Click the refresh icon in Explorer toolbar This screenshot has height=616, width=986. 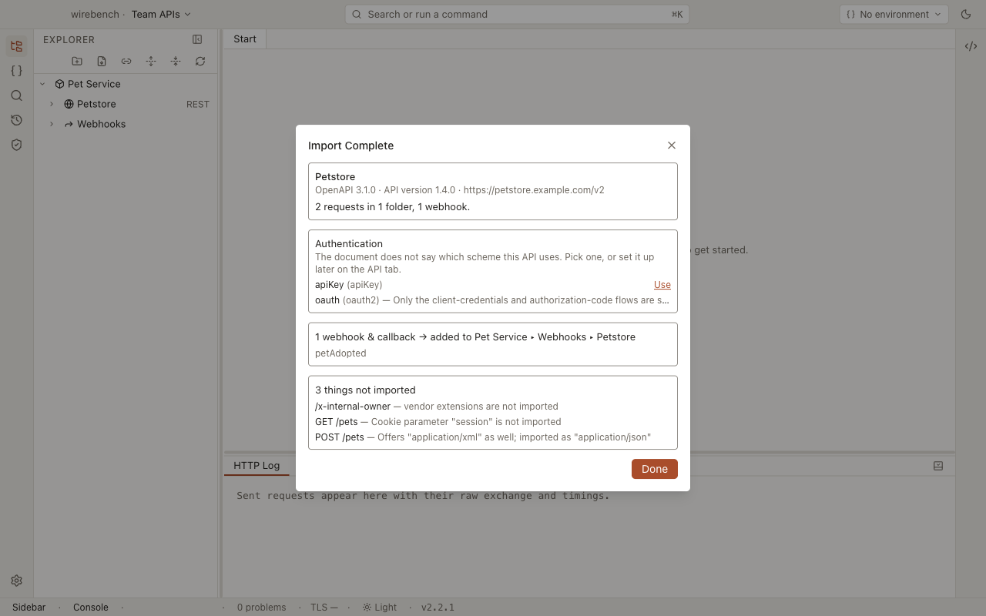[200, 62]
